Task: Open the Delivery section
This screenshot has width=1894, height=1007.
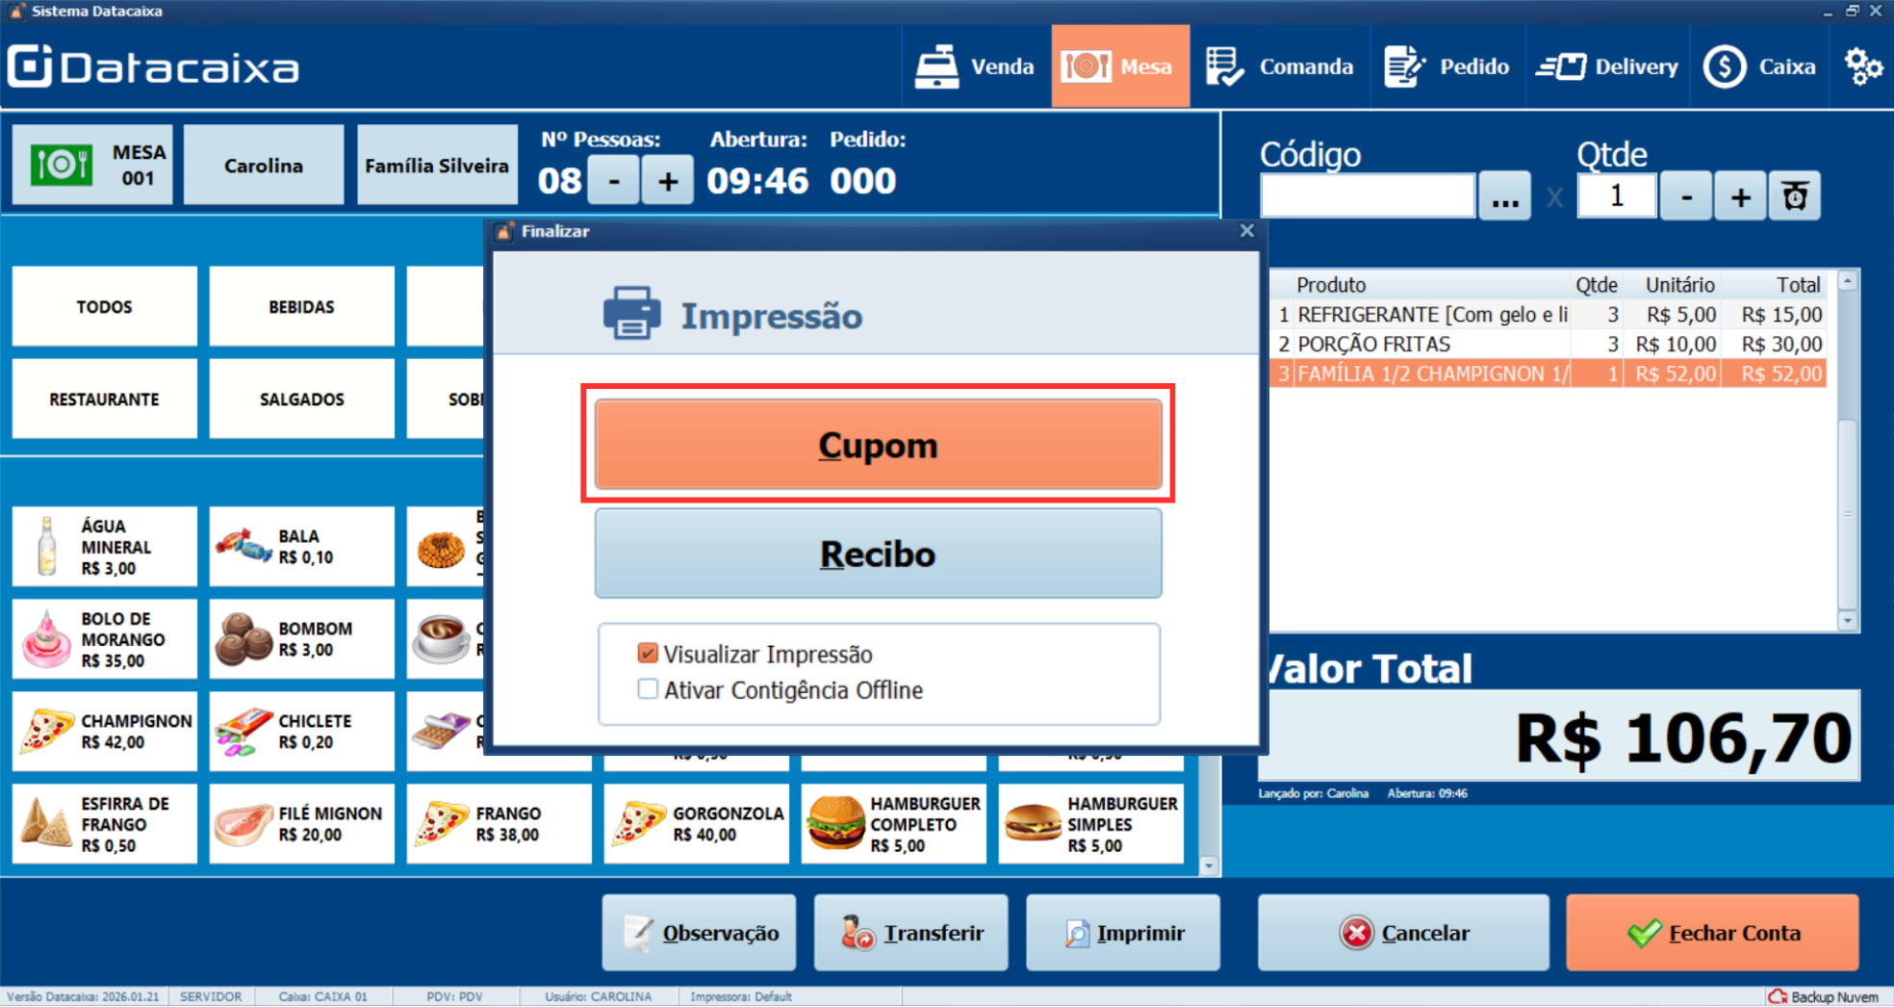Action: click(1607, 66)
